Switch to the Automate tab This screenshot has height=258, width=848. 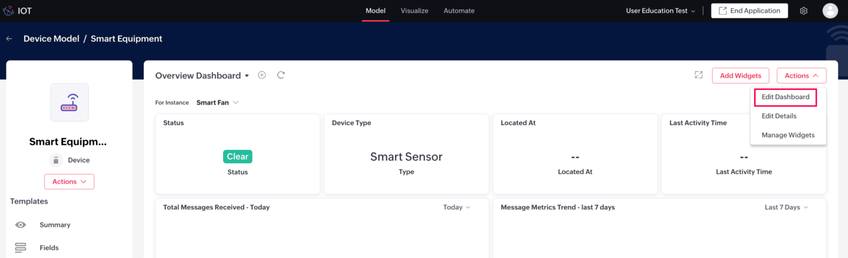coord(459,10)
